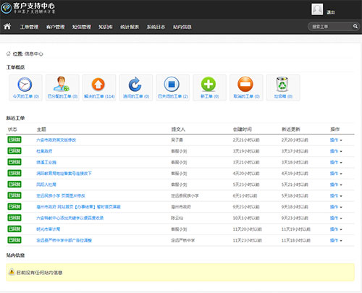Click creation time 6天1小时以前
Viewport: 362px width, 293px height.
click(x=245, y=195)
